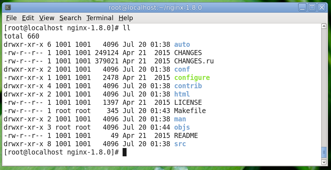The image size is (331, 170).
Task: Click the 01:43 timestamp of Makefile
Action: click(160, 111)
